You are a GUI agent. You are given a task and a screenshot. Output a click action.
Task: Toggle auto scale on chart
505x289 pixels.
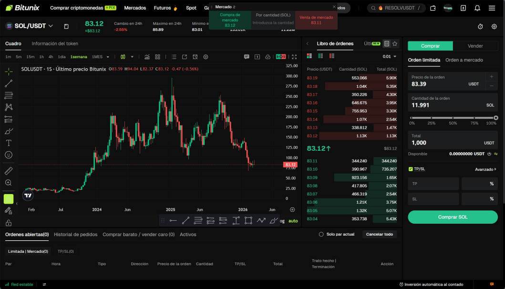click(x=293, y=221)
